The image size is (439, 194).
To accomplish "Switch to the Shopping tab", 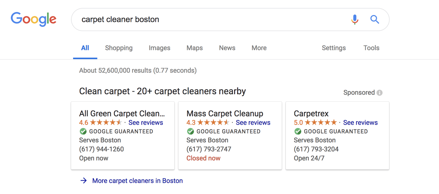I will (119, 48).
